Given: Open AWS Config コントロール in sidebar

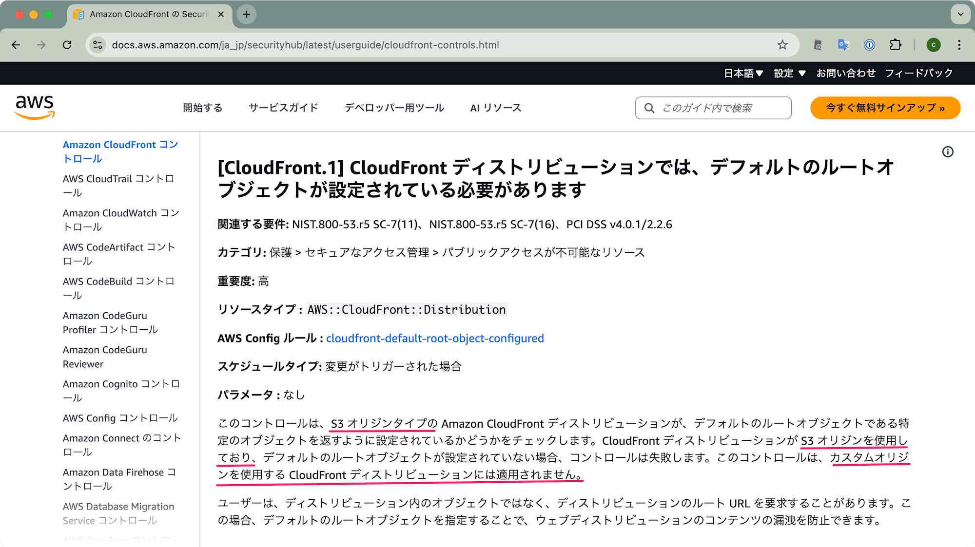Looking at the screenshot, I should tap(120, 418).
